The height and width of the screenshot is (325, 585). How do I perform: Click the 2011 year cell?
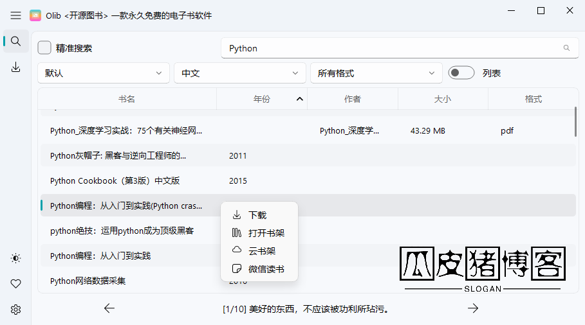tap(237, 155)
